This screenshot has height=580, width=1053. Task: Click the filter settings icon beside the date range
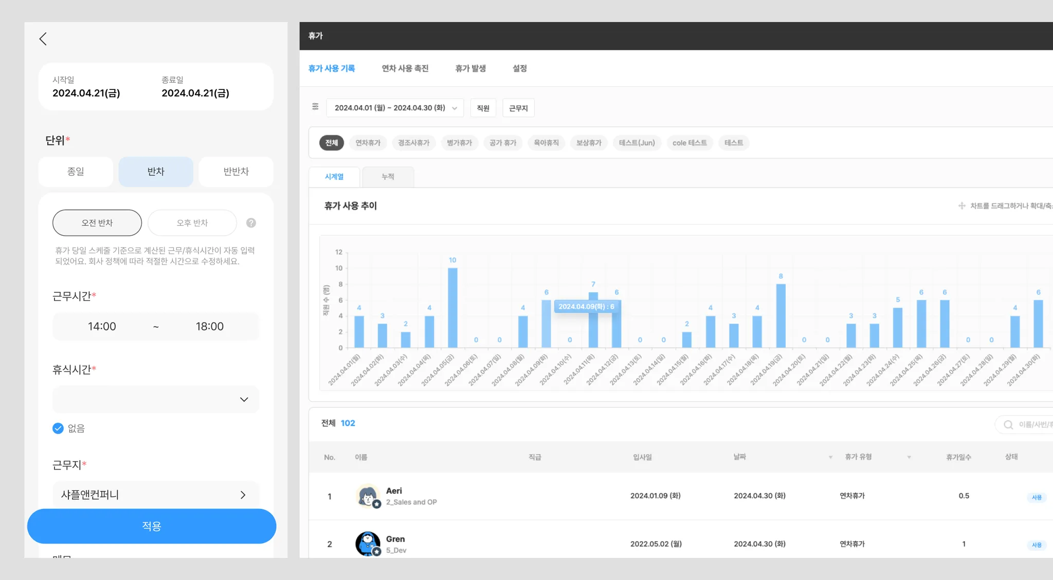coord(315,107)
